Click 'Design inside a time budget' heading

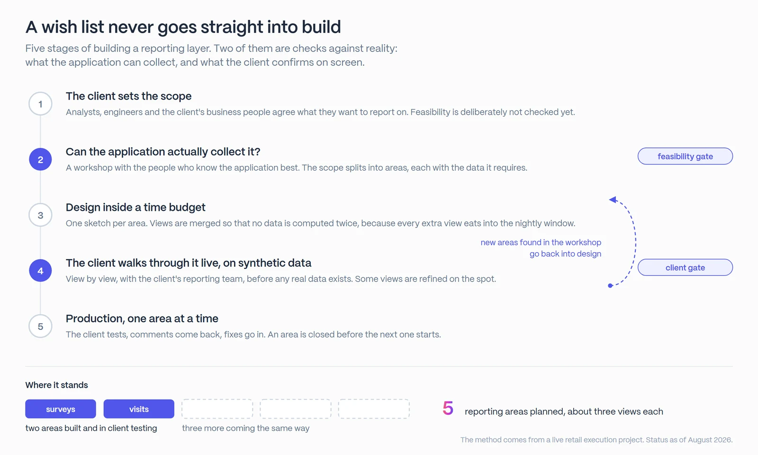(135, 207)
